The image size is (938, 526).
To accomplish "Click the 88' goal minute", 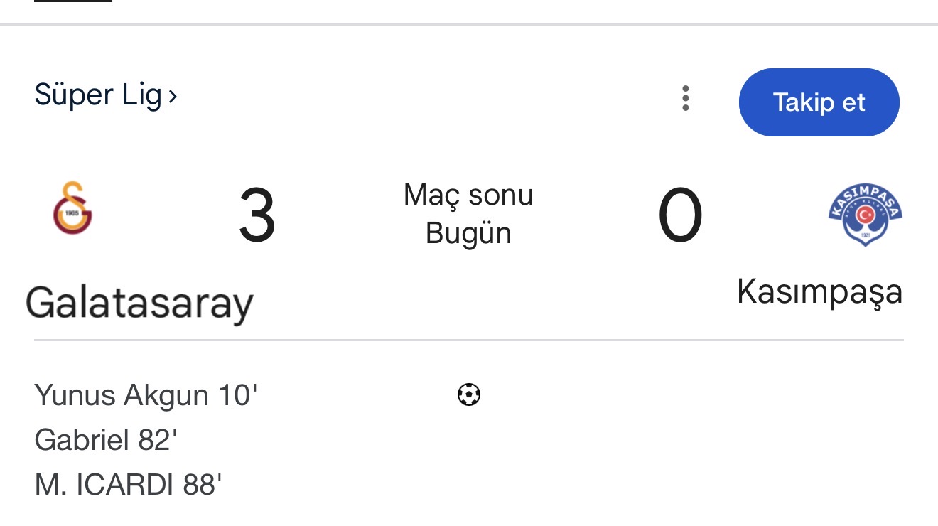I will click(203, 485).
